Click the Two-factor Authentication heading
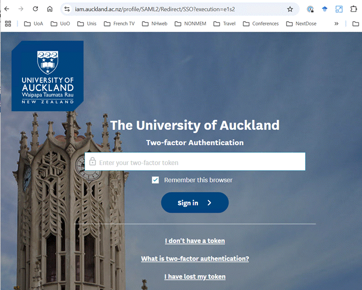Screen dimensions: 362x290 point(195,143)
